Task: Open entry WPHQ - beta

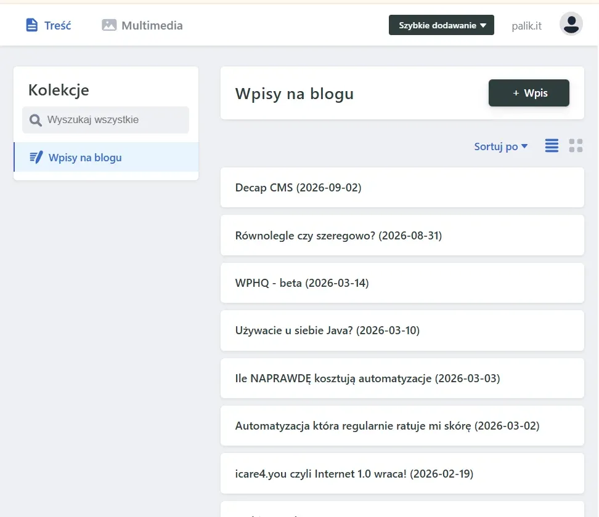Action: click(x=402, y=283)
